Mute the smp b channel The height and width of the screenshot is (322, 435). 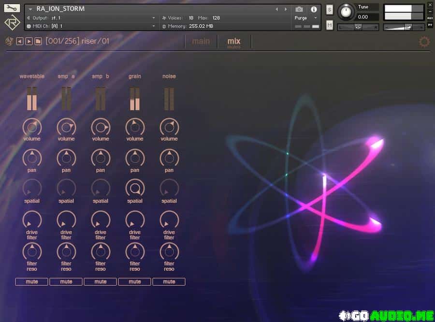click(x=101, y=281)
